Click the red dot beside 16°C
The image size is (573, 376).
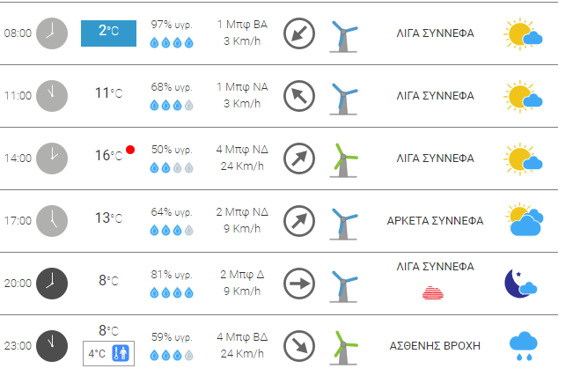pyautogui.click(x=130, y=151)
